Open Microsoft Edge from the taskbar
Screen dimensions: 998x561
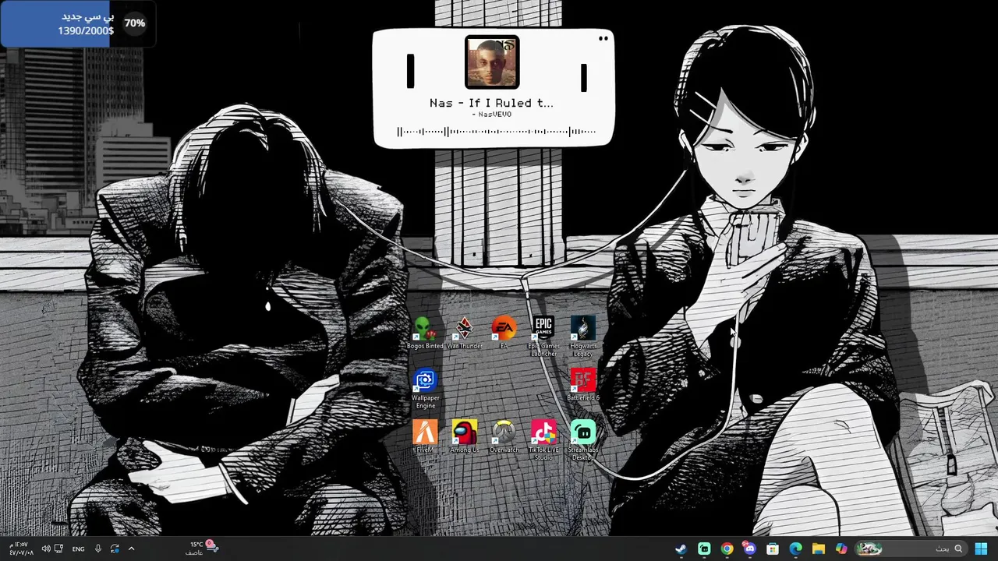point(795,549)
